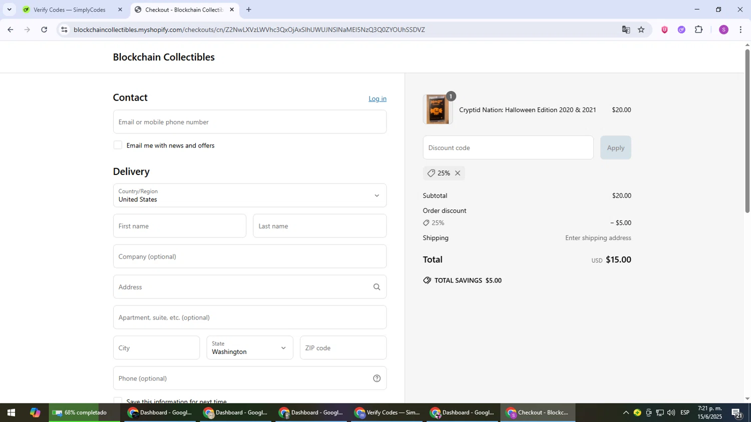This screenshot has width=751, height=422.
Task: Select the Checkout - Blockchain Collectibles tab
Action: pyautogui.click(x=184, y=9)
